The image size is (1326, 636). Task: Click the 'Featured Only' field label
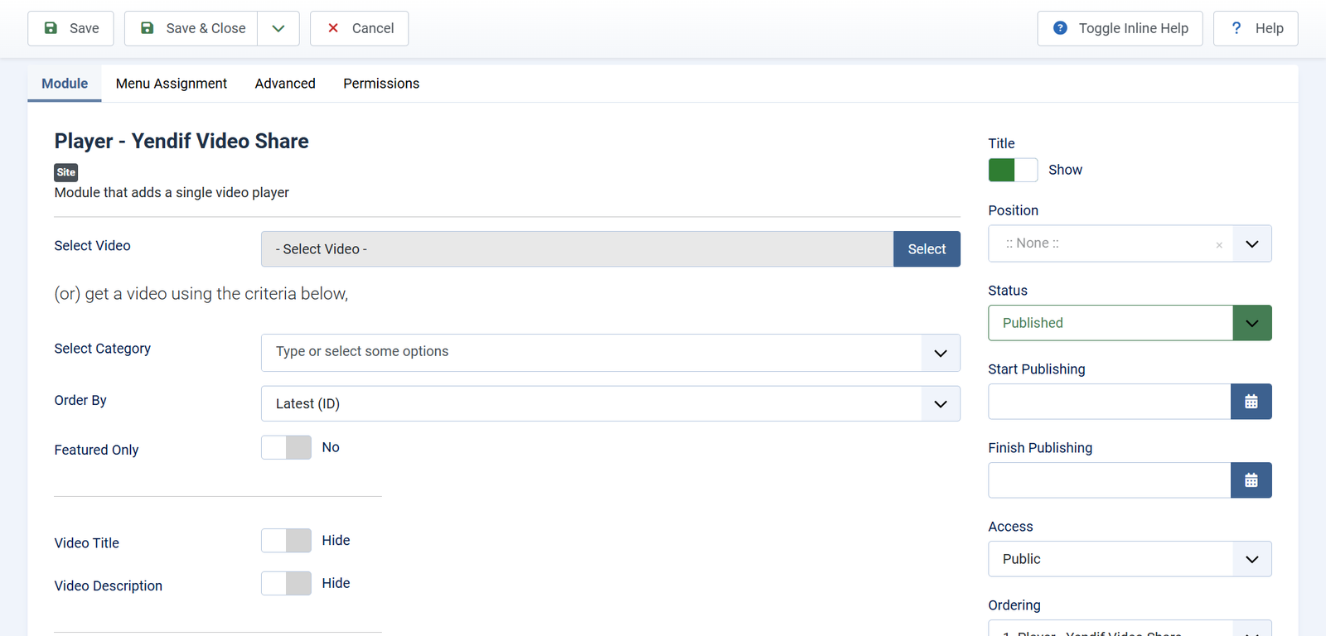tap(96, 450)
